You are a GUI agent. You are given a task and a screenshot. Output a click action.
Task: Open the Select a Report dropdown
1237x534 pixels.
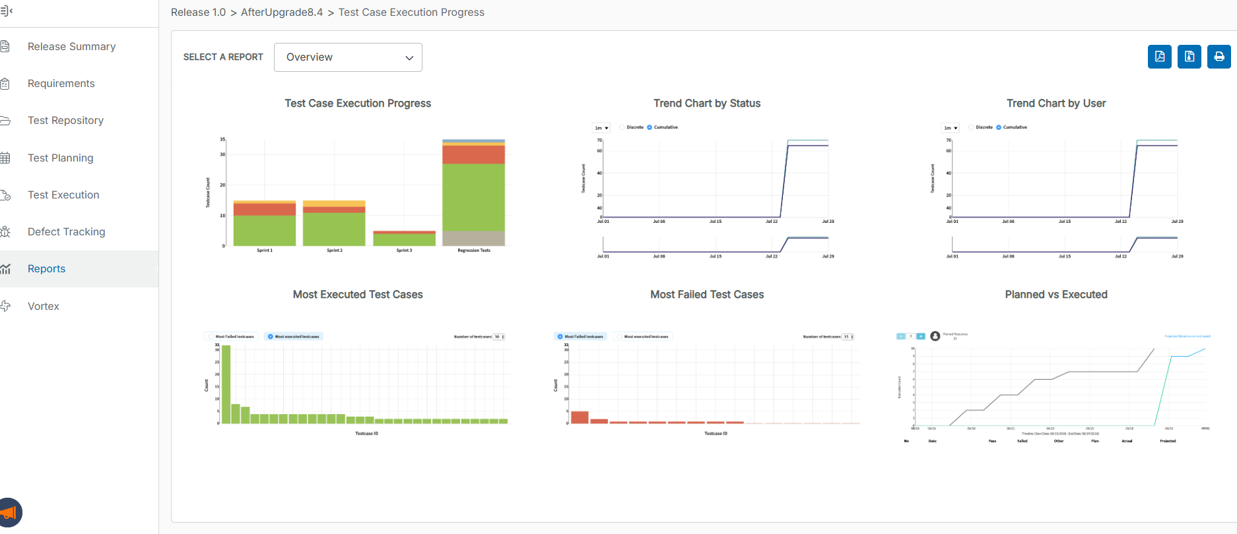point(348,57)
